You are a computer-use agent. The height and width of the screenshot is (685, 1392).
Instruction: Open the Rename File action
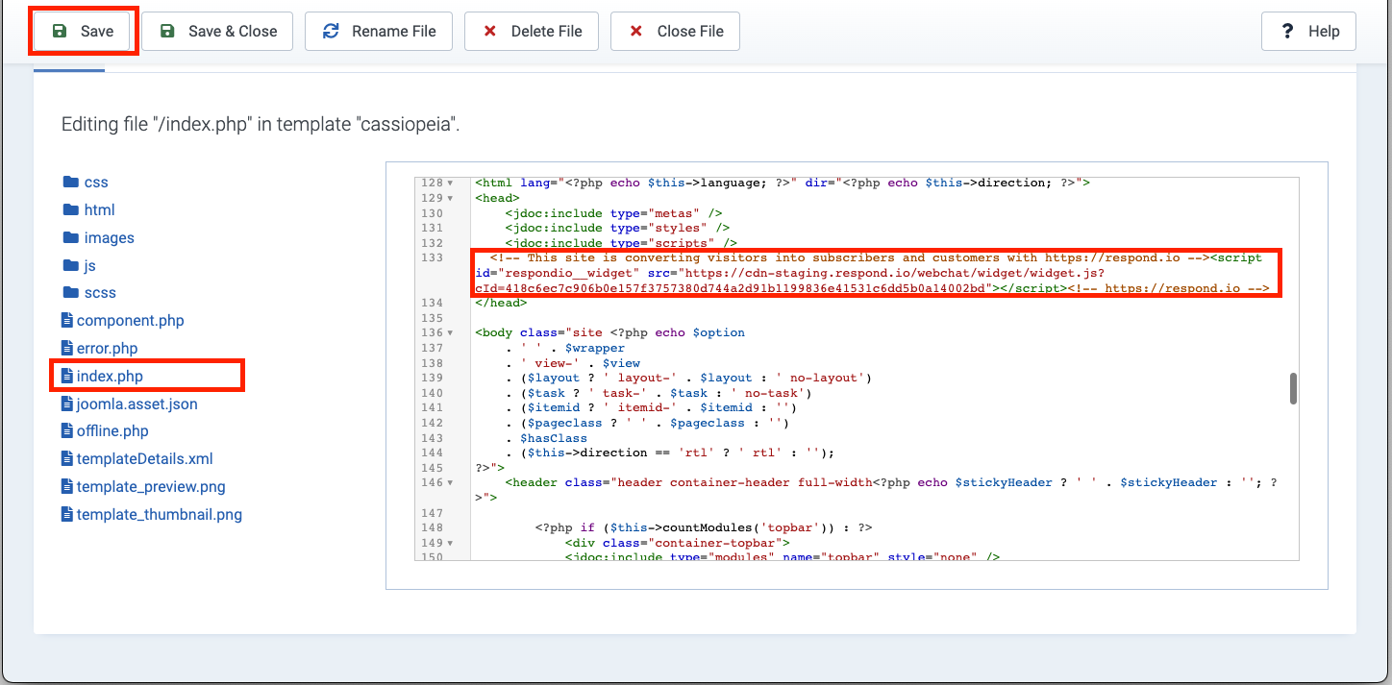tap(379, 32)
